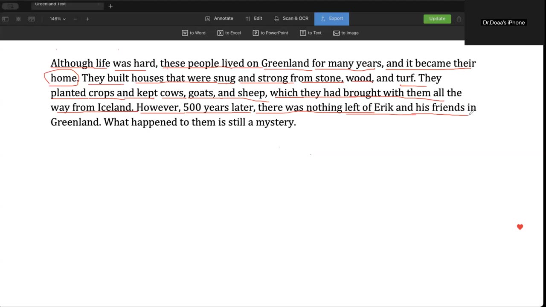Image resolution: width=546 pixels, height=307 pixels.
Task: Open the thumbnail grid view
Action: pyautogui.click(x=18, y=19)
